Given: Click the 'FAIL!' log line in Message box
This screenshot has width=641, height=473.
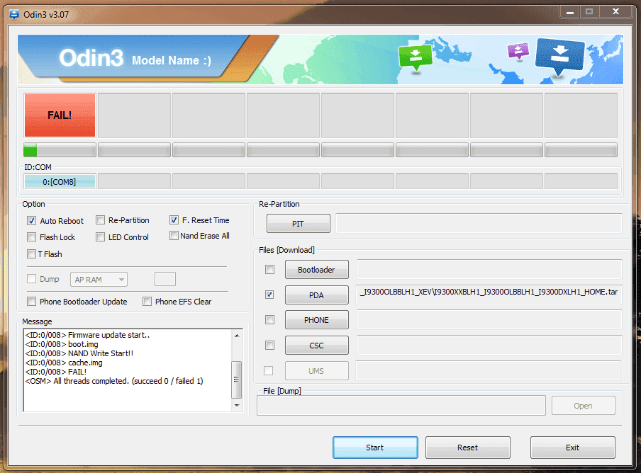Looking at the screenshot, I should pos(56,372).
